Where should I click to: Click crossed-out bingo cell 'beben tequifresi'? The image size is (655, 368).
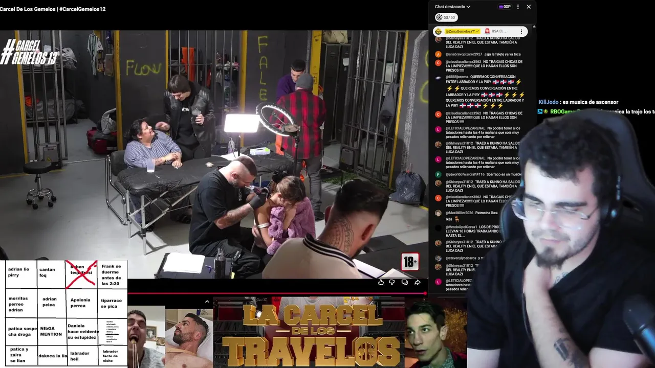pyautogui.click(x=81, y=274)
